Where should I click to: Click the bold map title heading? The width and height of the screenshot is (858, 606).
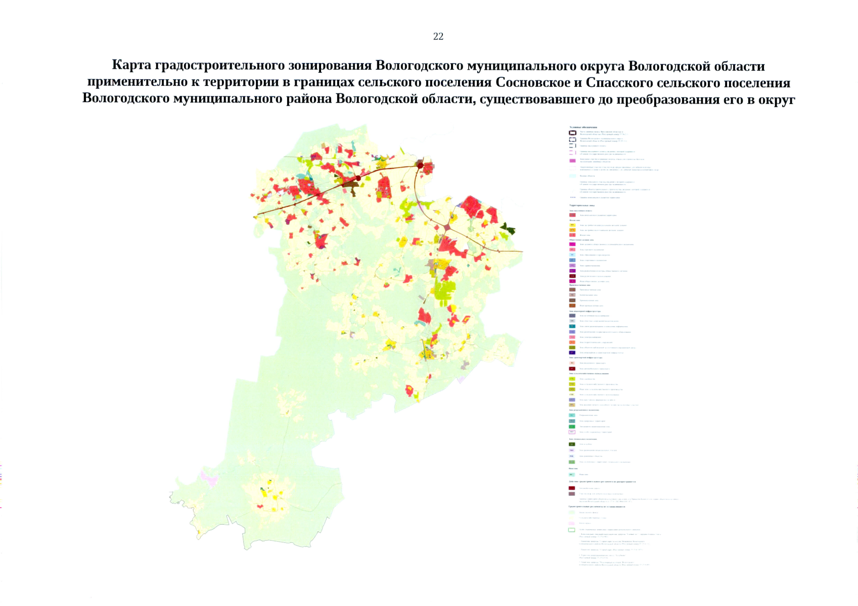[x=438, y=82]
